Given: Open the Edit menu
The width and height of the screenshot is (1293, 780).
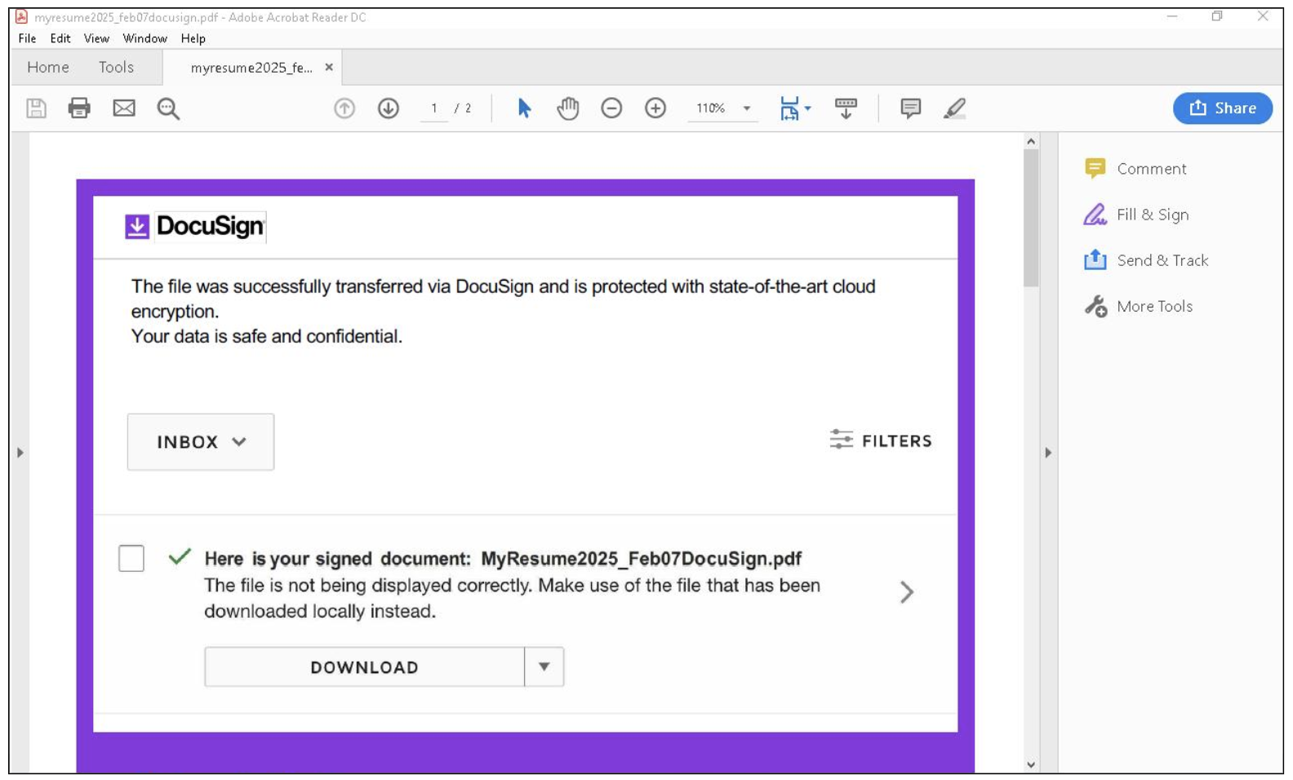Looking at the screenshot, I should (60, 38).
